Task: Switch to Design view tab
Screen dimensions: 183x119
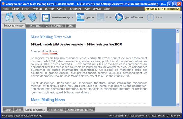Action: (8, 110)
